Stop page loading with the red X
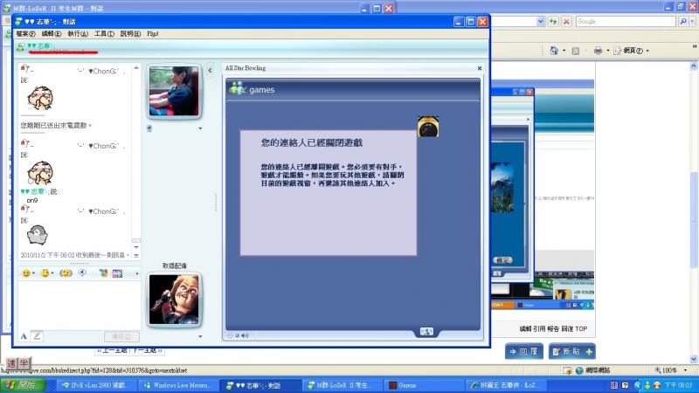The height and width of the screenshot is (393, 699). click(x=566, y=21)
